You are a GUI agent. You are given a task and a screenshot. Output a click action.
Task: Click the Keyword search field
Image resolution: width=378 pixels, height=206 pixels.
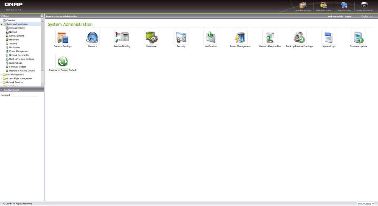25,95
